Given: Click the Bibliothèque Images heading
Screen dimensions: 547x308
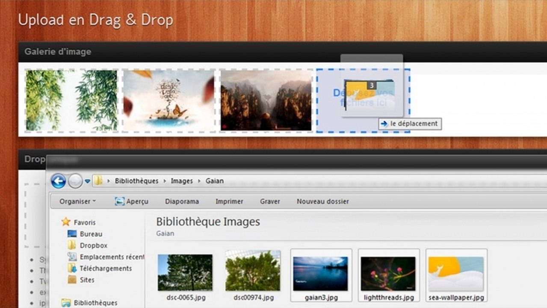Looking at the screenshot, I should (x=208, y=222).
